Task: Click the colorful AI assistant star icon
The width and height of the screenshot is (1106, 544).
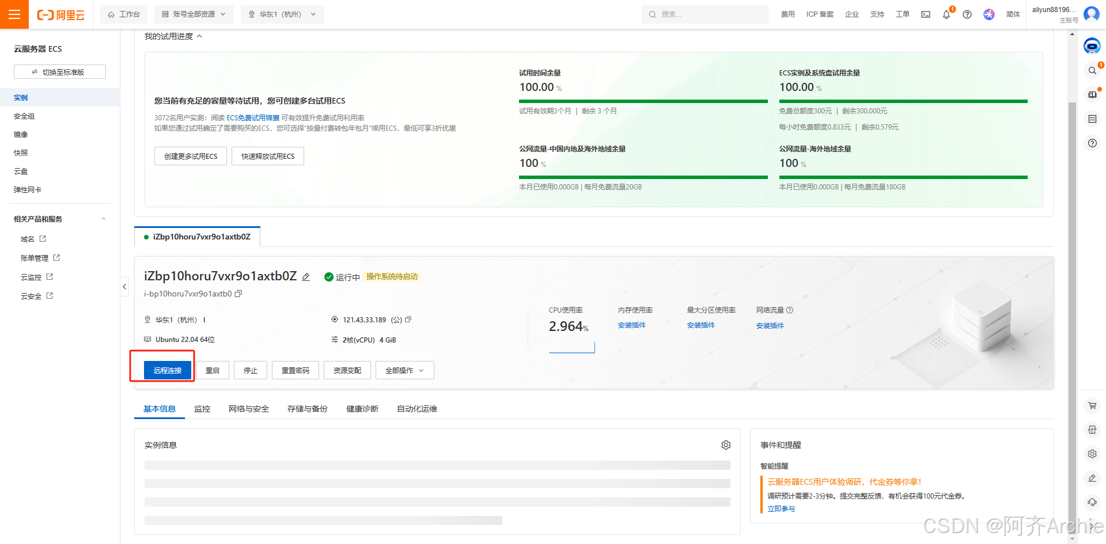Action: (x=989, y=14)
